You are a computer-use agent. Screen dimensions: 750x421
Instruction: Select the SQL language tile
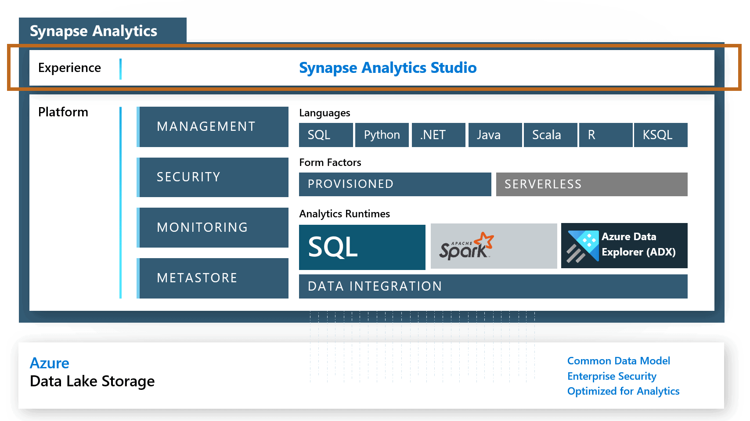(x=326, y=135)
